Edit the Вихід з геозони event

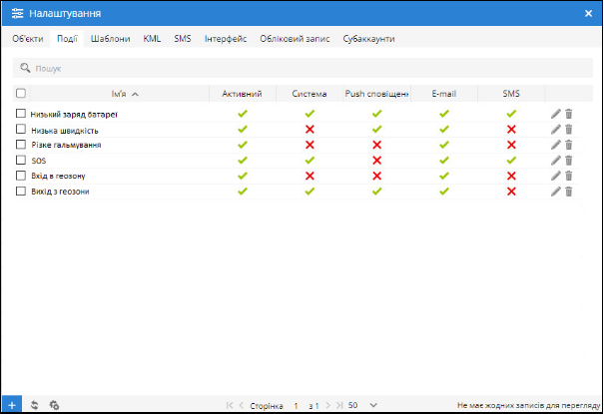pos(555,192)
